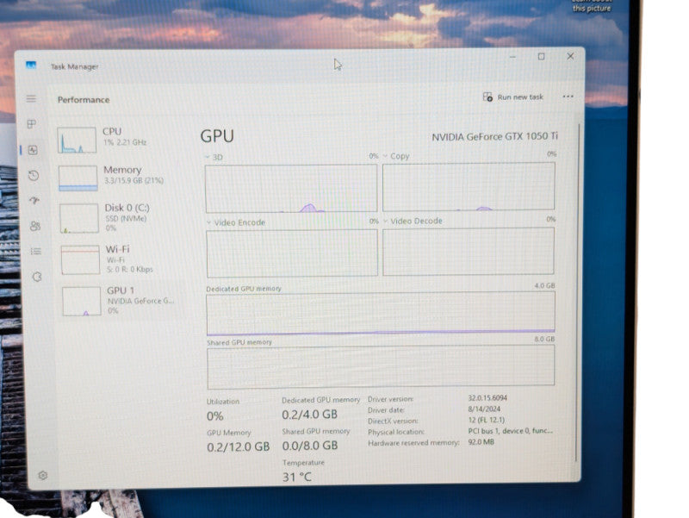Viewport: 689px width, 518px height.
Task: Open the Details list icon
Action: pos(36,251)
